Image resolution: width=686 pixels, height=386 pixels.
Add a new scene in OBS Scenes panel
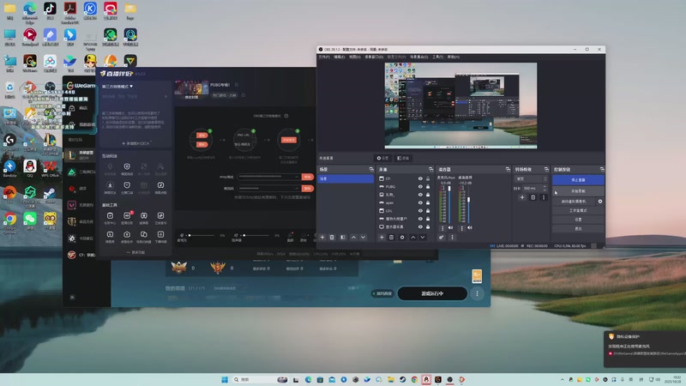click(322, 238)
